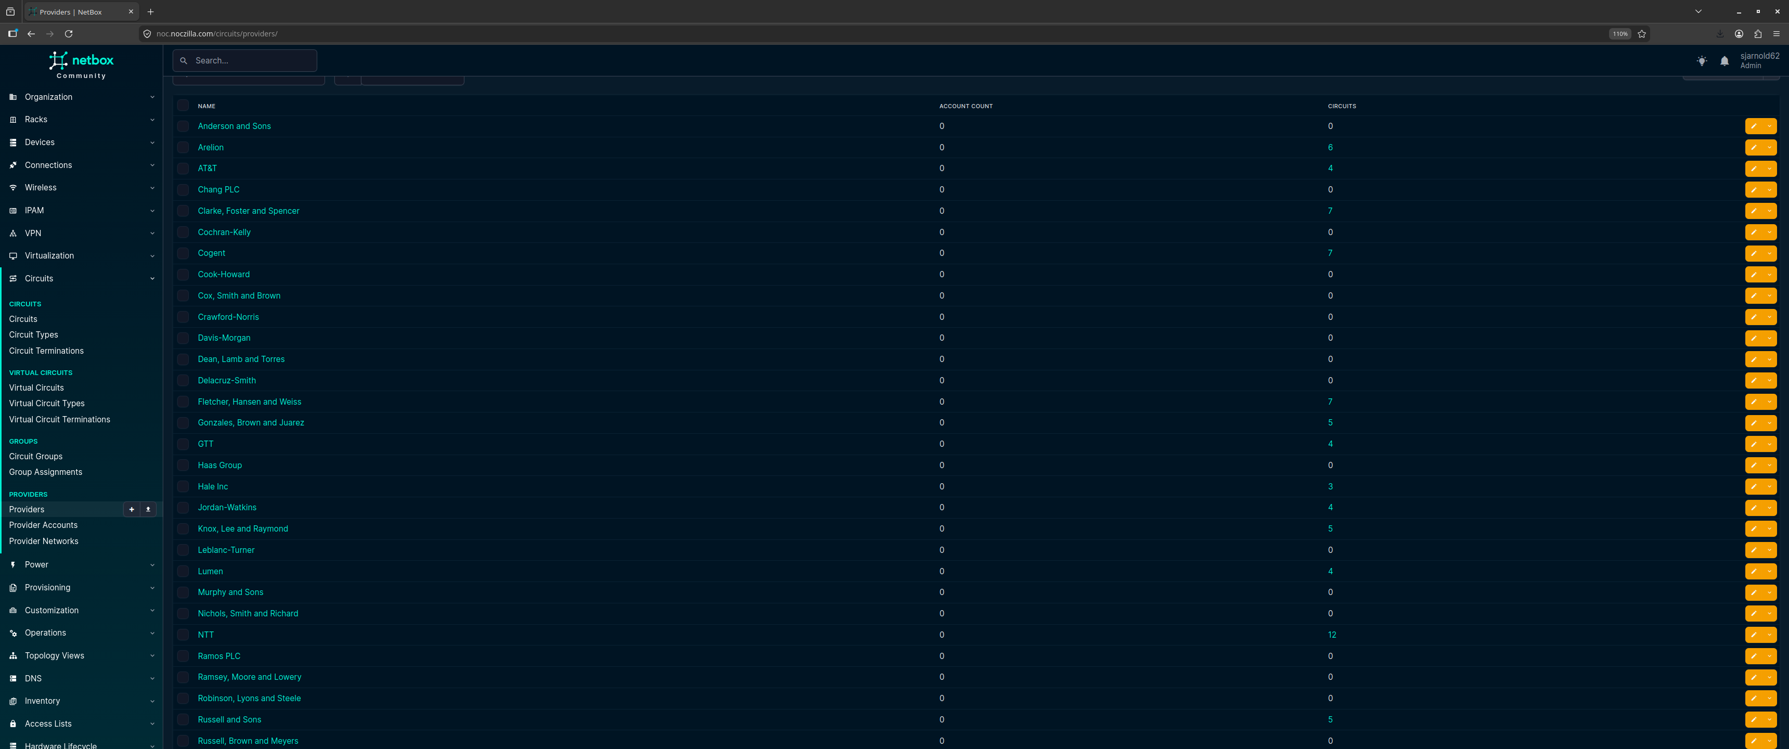Click the import icon beside Providers in sidebar
The height and width of the screenshot is (749, 1789).
click(148, 509)
